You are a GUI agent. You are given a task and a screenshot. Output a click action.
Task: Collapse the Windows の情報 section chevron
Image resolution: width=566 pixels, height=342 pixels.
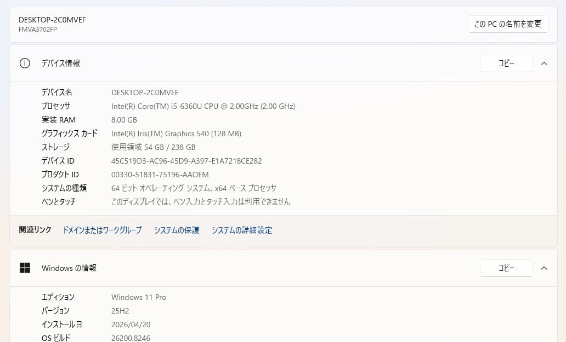(544, 268)
